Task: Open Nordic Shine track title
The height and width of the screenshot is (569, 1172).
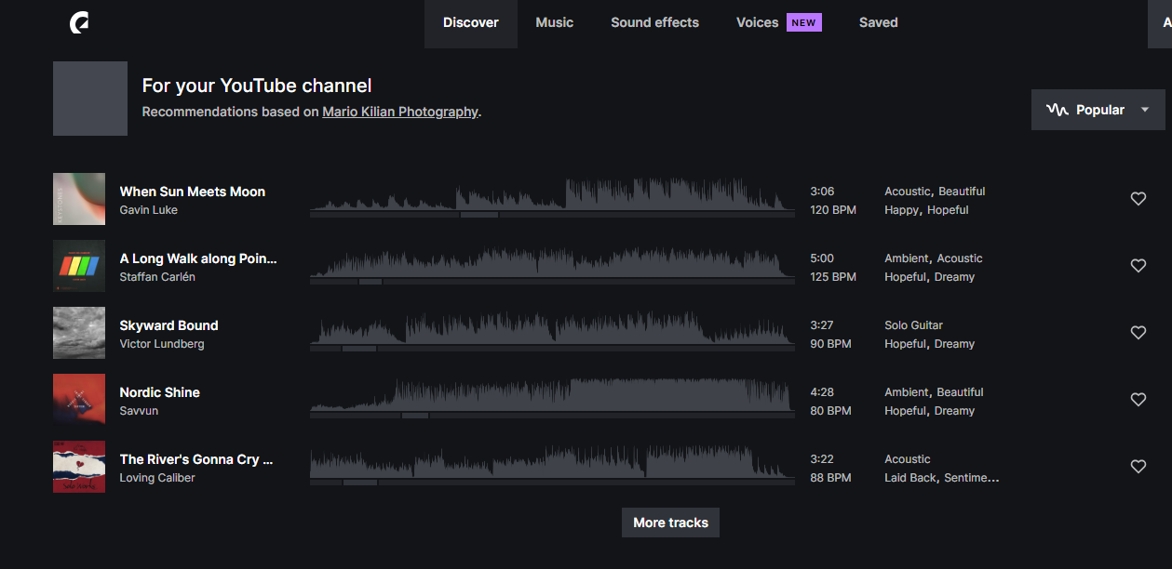Action: pos(160,392)
